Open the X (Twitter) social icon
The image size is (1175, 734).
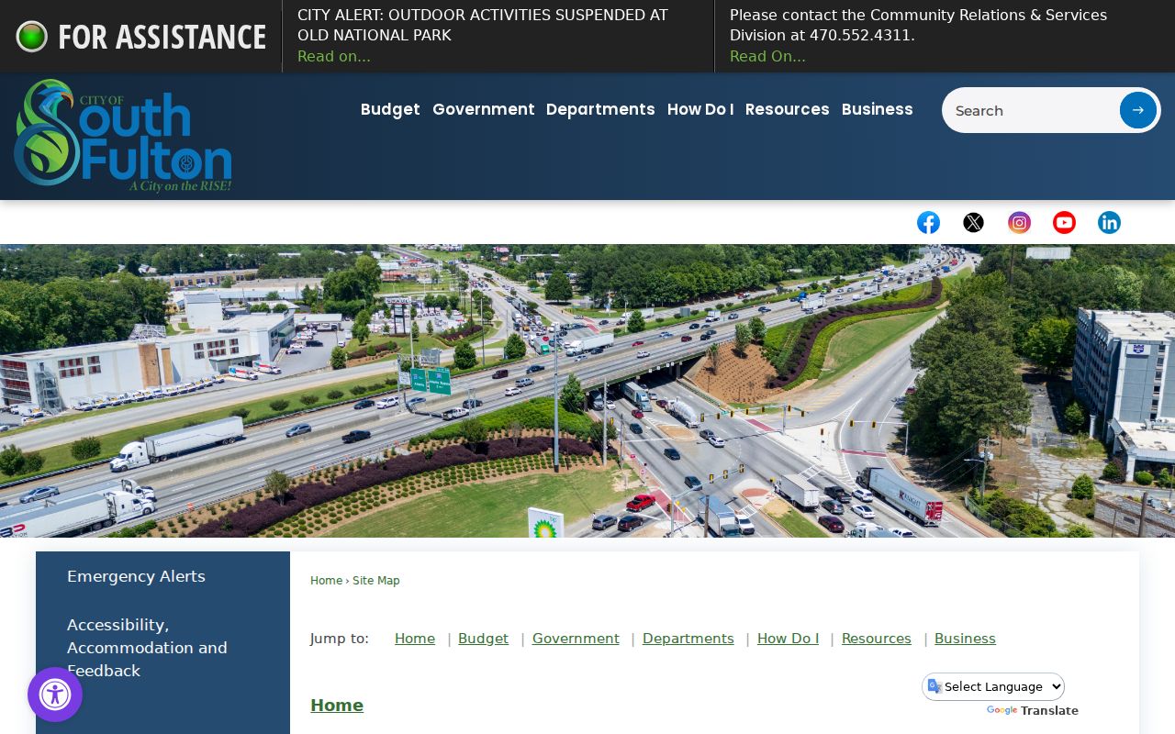[x=973, y=223]
